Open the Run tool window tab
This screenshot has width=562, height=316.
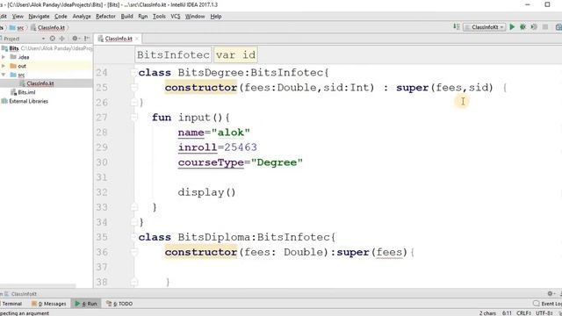tap(86, 304)
